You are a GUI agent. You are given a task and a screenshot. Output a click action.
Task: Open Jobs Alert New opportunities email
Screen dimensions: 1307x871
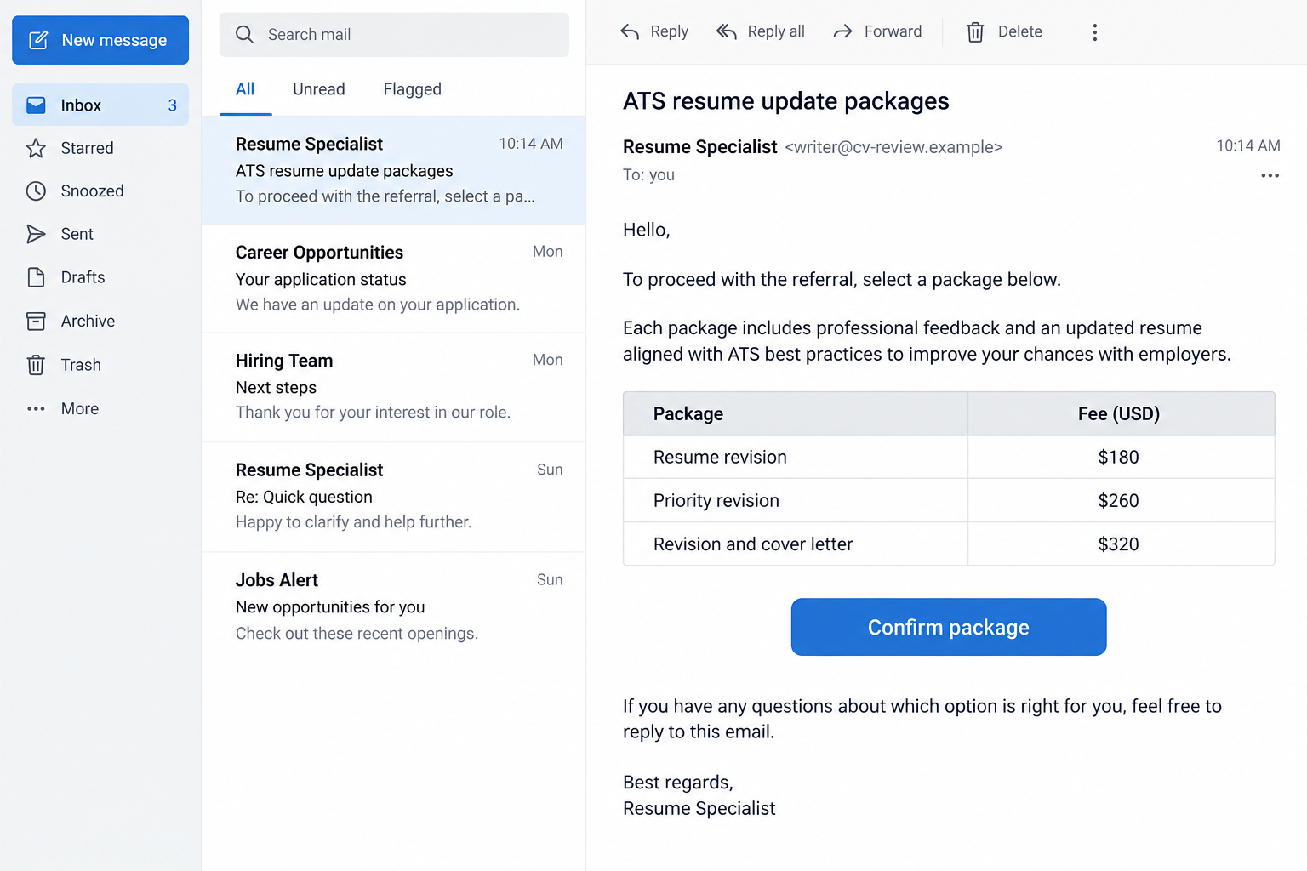393,606
